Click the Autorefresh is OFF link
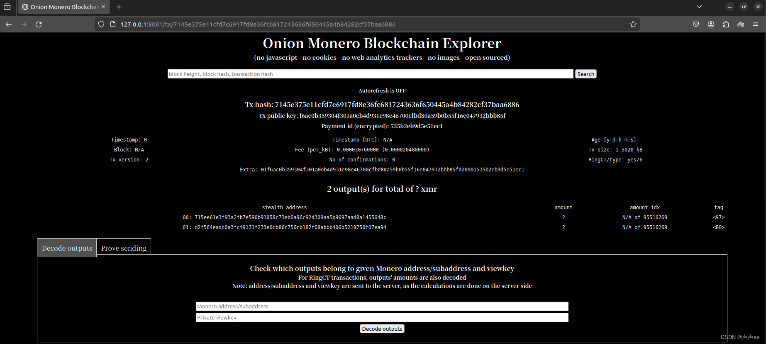Screen dimensions: 766x344 pyautogui.click(x=382, y=90)
